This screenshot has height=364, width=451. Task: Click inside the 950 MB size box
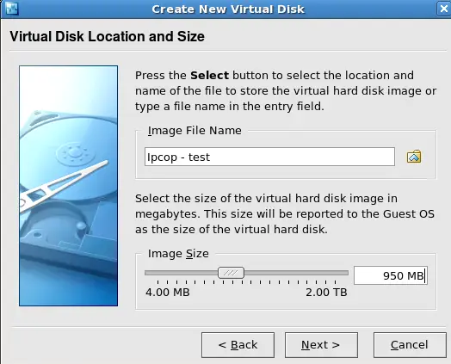(x=391, y=275)
